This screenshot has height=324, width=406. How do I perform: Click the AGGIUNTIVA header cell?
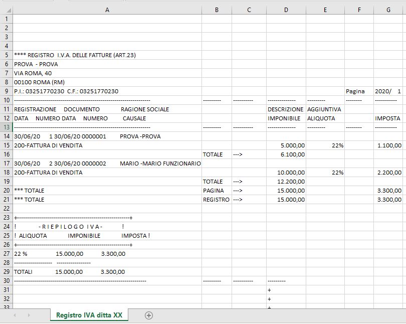(325, 109)
